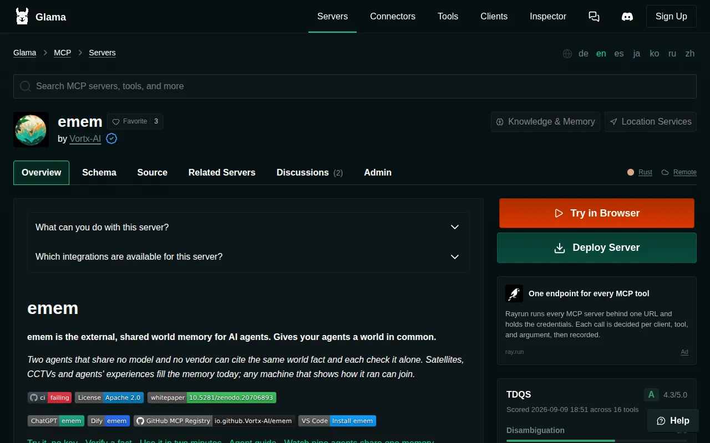This screenshot has height=443, width=710.
Task: Open the Discord icon link
Action: coord(627,17)
